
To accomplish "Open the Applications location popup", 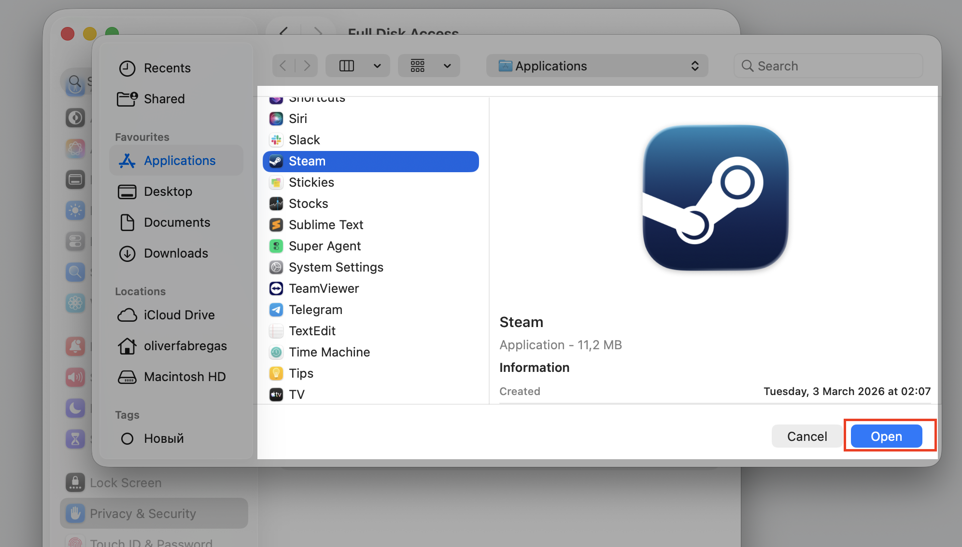I will [x=597, y=66].
